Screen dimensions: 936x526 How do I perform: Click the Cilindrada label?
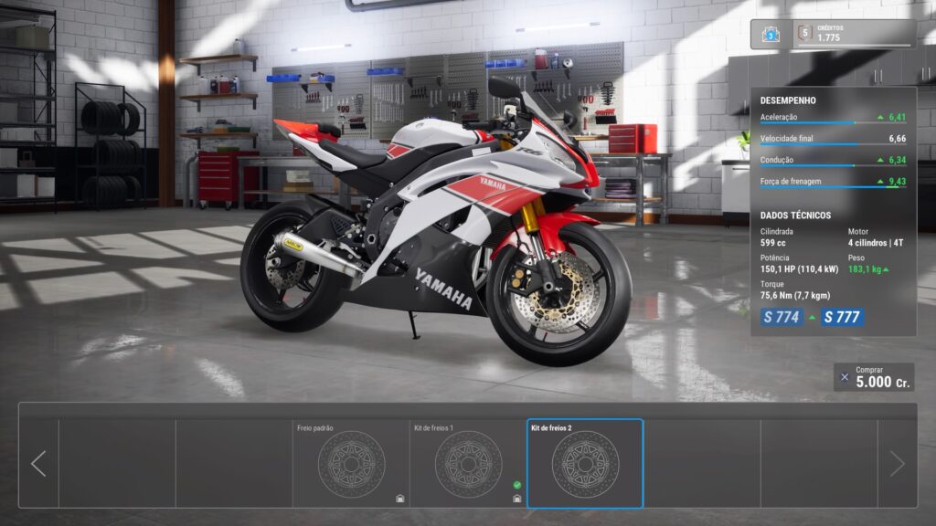(x=777, y=231)
